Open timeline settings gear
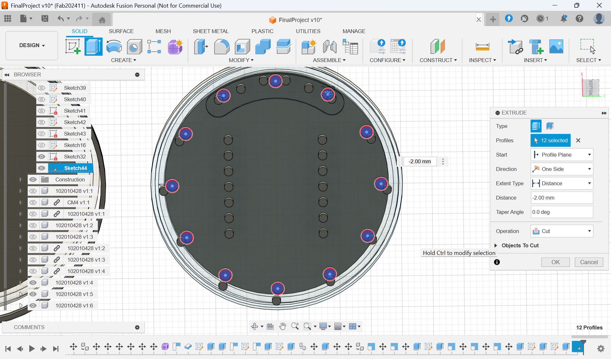This screenshot has height=359, width=611. pos(600,348)
